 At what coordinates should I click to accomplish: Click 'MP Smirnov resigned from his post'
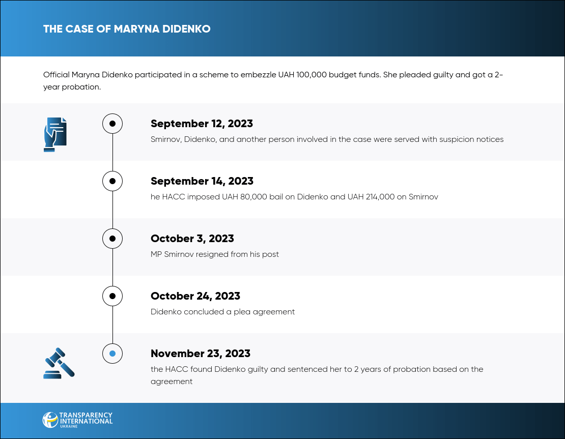coord(215,254)
